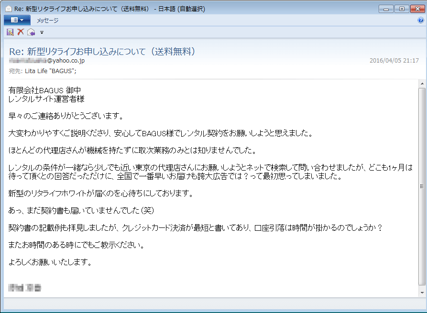Click the subject line Re: 新型リタライフお申し込みについて
The image size is (427, 313).
(x=102, y=52)
